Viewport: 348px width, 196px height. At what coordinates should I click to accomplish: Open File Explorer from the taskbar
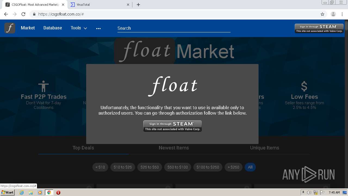(x=31, y=192)
